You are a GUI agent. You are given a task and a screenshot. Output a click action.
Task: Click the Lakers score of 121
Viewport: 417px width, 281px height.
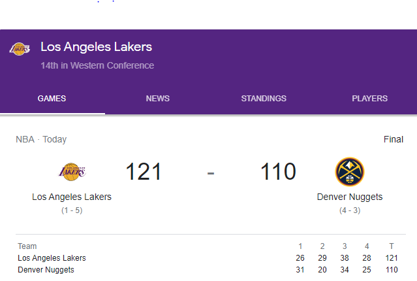coord(144,172)
